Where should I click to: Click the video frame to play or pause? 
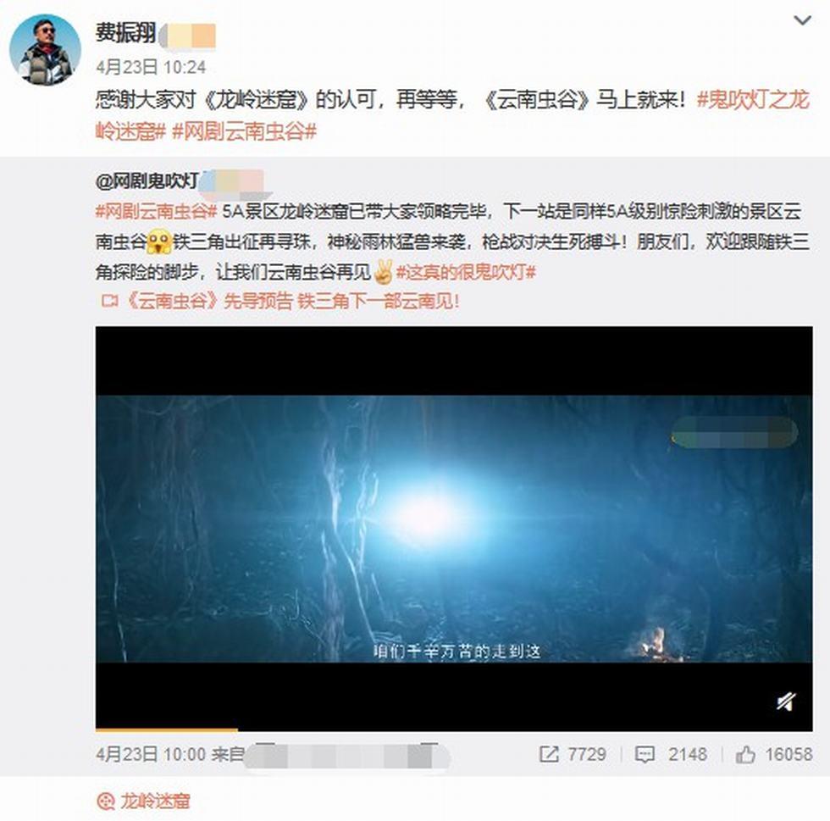[x=454, y=528]
